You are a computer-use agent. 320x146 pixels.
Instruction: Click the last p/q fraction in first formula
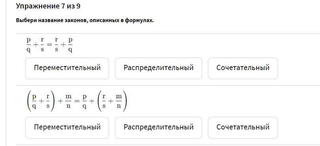coord(70,45)
